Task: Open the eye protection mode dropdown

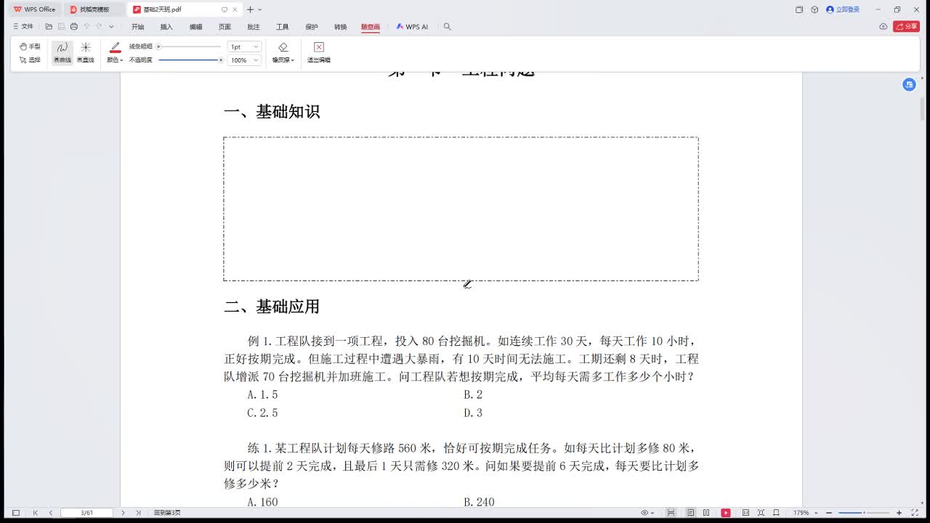Action: (646, 513)
